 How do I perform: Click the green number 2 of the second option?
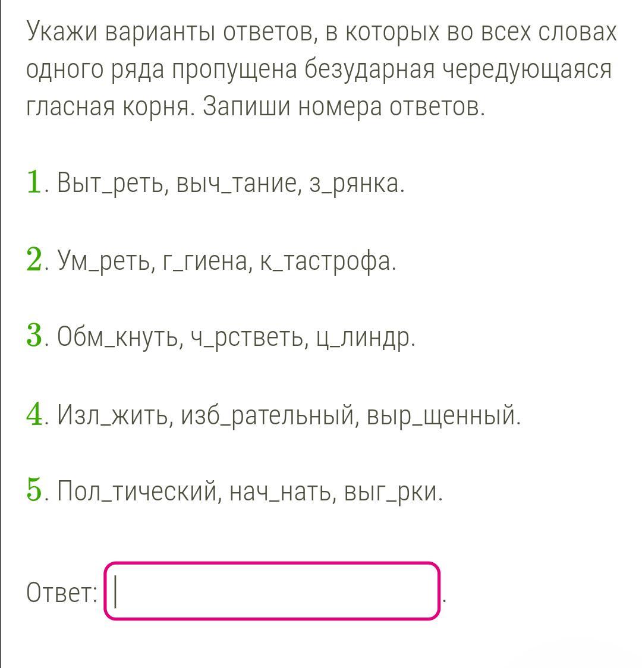[x=34, y=259]
